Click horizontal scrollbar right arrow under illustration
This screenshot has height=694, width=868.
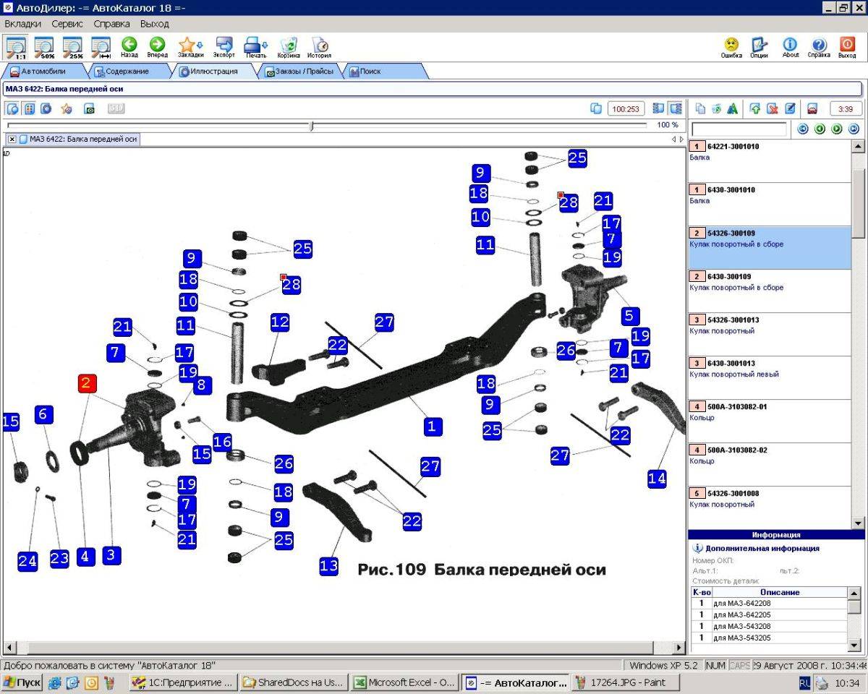point(679,648)
